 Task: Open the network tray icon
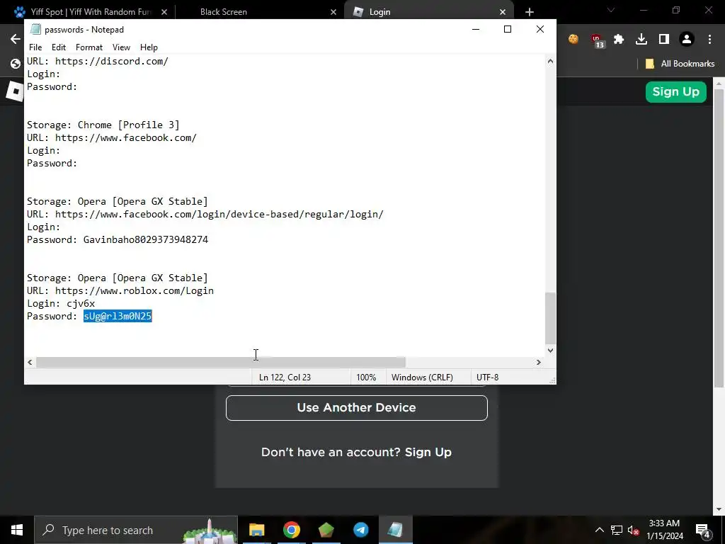[x=617, y=530]
